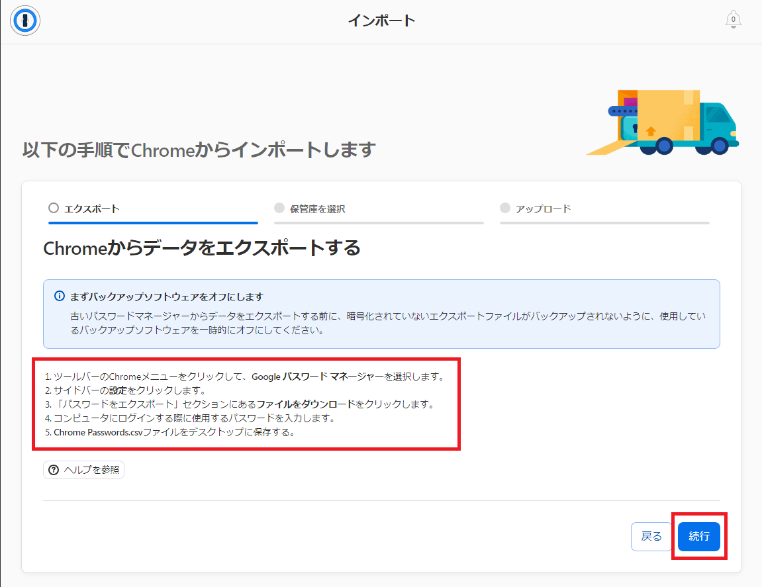
Task: Click まずバックアップソフトウェアをオフにします notice title
Action: [167, 296]
